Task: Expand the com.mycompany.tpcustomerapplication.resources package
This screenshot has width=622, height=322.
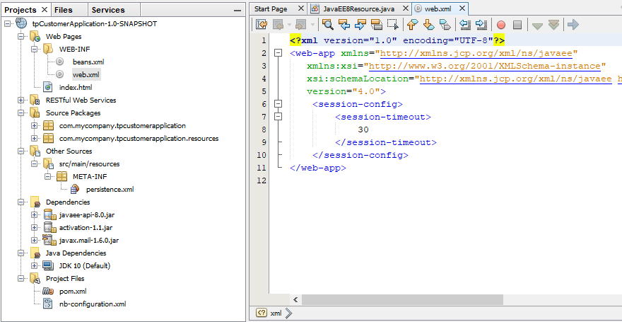Action: click(x=35, y=139)
